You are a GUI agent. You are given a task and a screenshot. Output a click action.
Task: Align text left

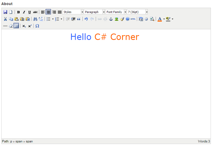pos(43,12)
